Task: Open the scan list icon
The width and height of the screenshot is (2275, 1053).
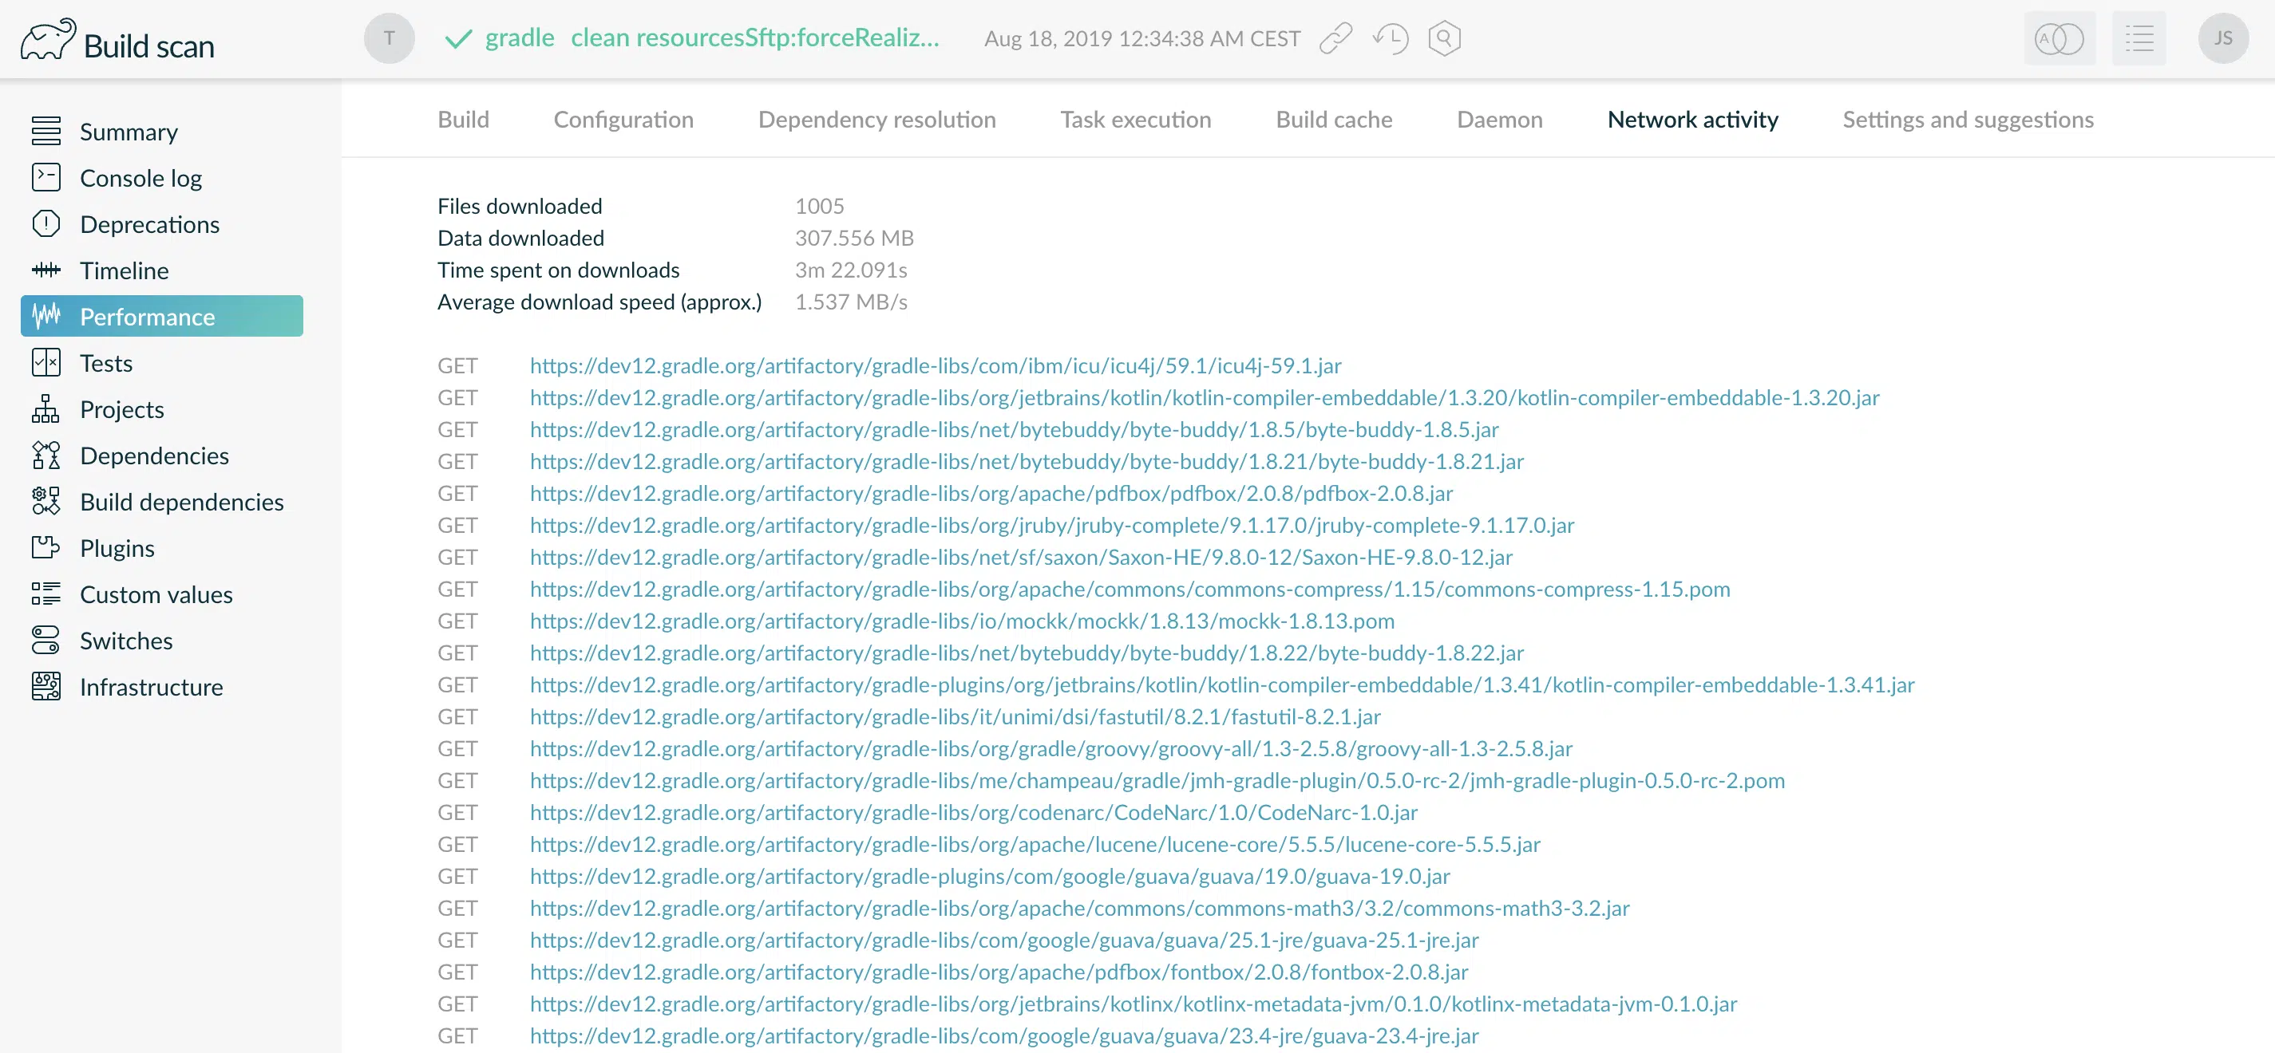Action: [2139, 38]
